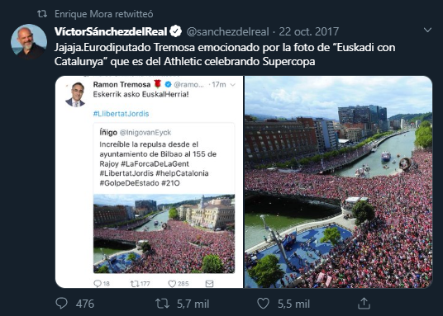Click the tweet text about Eurodiputado Tremosa
Viewport: 443px width, 316px height.
[x=225, y=54]
